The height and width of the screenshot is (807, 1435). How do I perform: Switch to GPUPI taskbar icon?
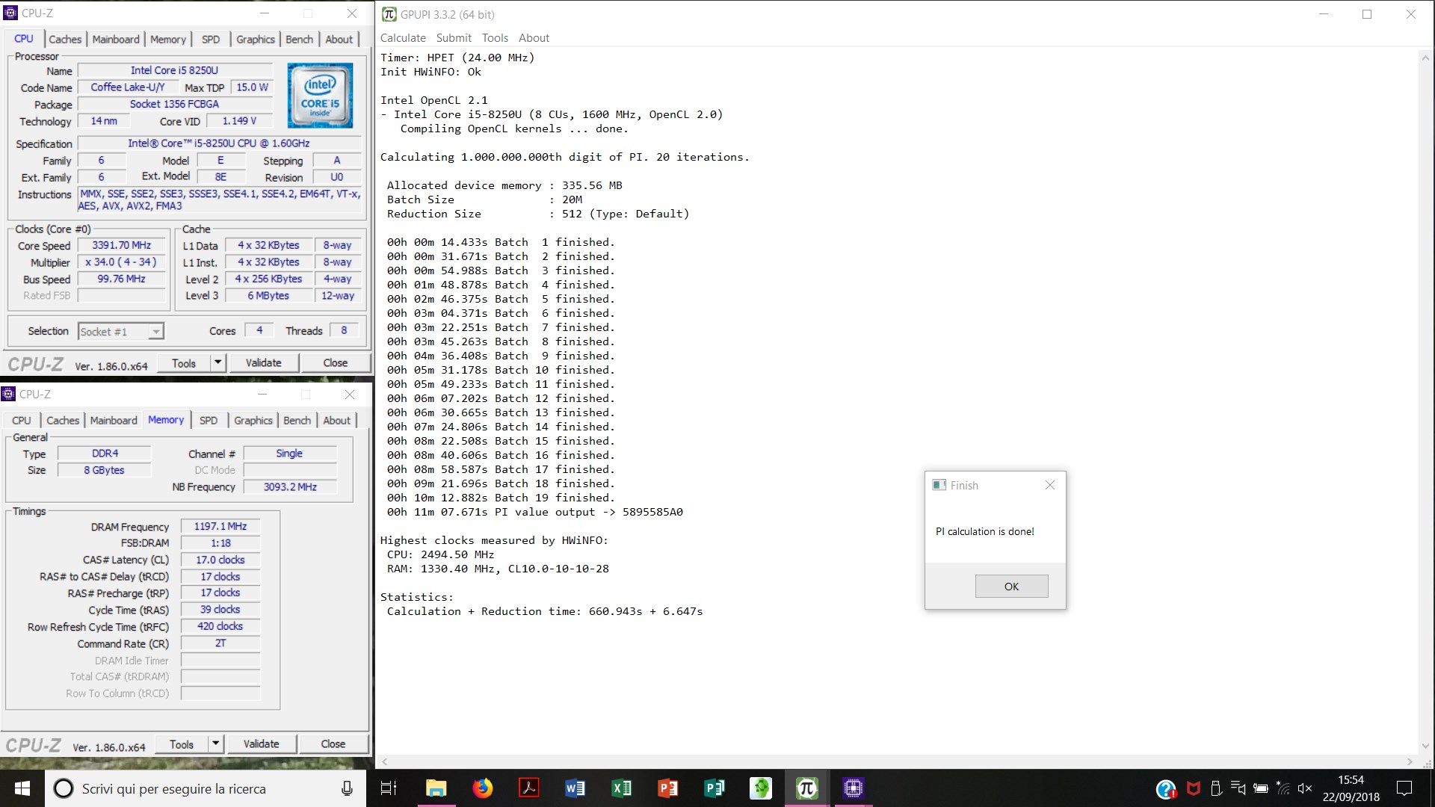(x=806, y=788)
